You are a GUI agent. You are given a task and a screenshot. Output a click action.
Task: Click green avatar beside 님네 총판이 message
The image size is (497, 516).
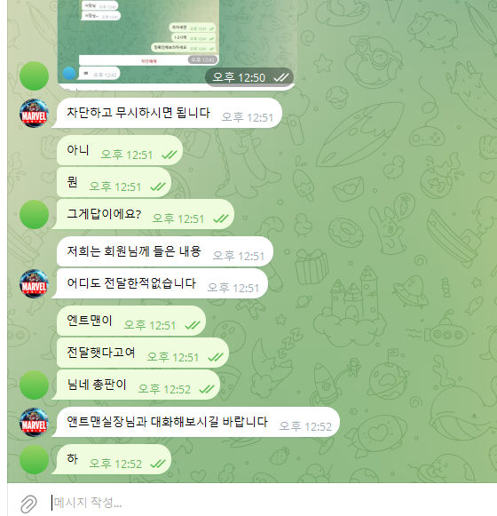(35, 385)
